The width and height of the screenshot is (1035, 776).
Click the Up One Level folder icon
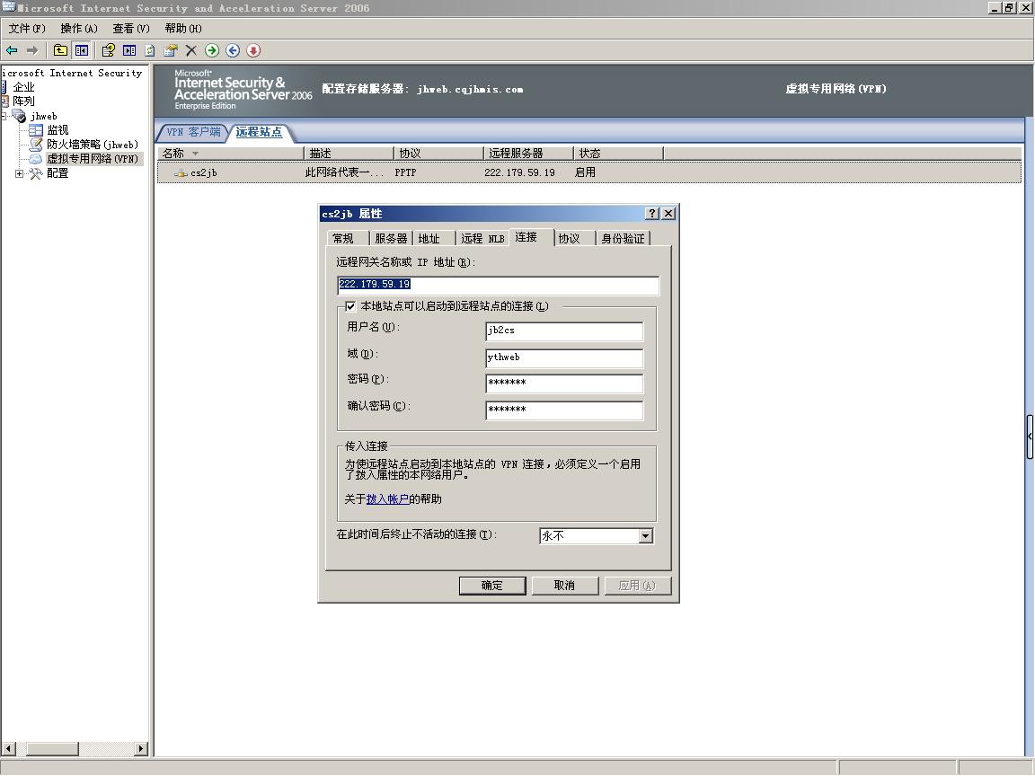click(60, 50)
